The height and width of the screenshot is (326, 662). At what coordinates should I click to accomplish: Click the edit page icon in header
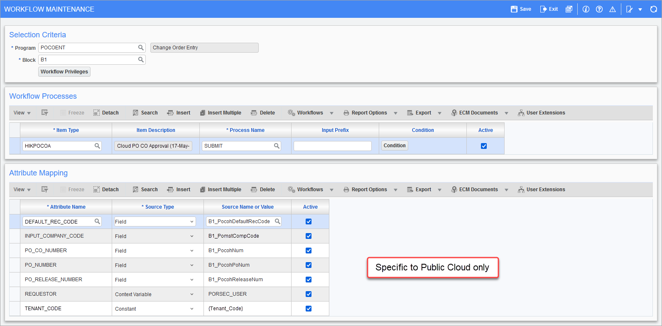pos(630,9)
